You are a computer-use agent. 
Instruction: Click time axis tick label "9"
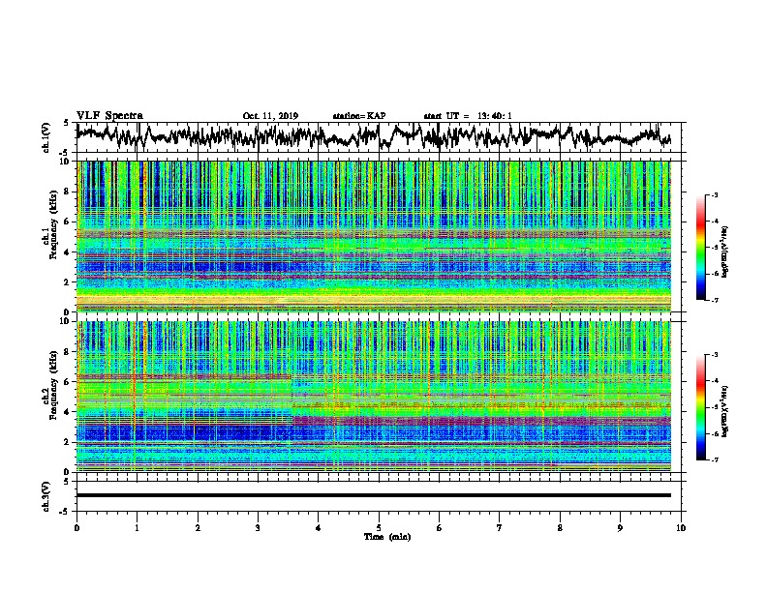click(x=620, y=528)
